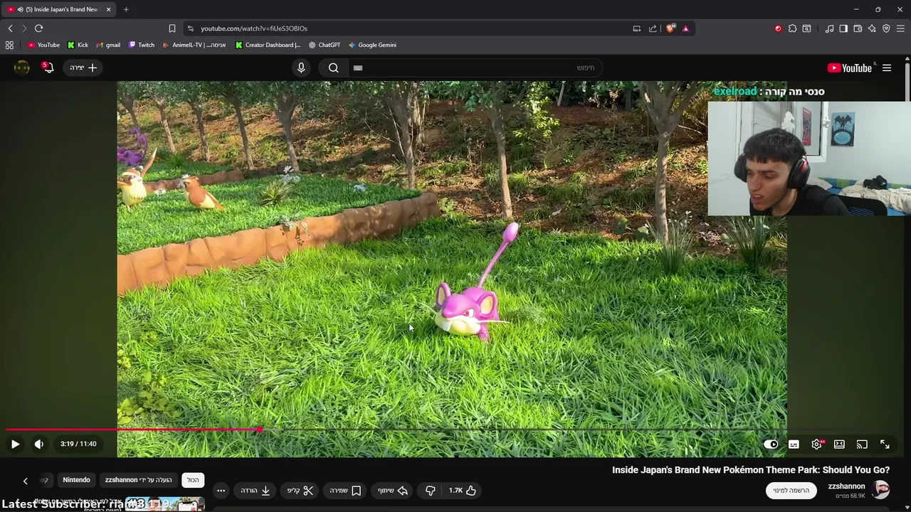
Task: Open the ChatGPT bookmark
Action: (324, 45)
